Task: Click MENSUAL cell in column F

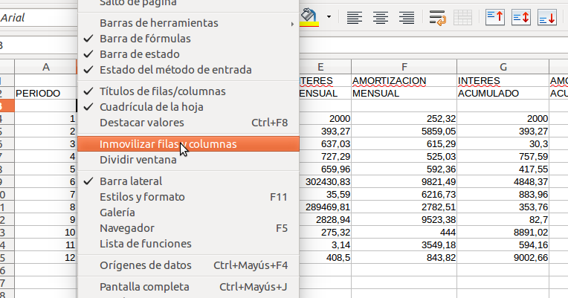Action: click(x=404, y=93)
